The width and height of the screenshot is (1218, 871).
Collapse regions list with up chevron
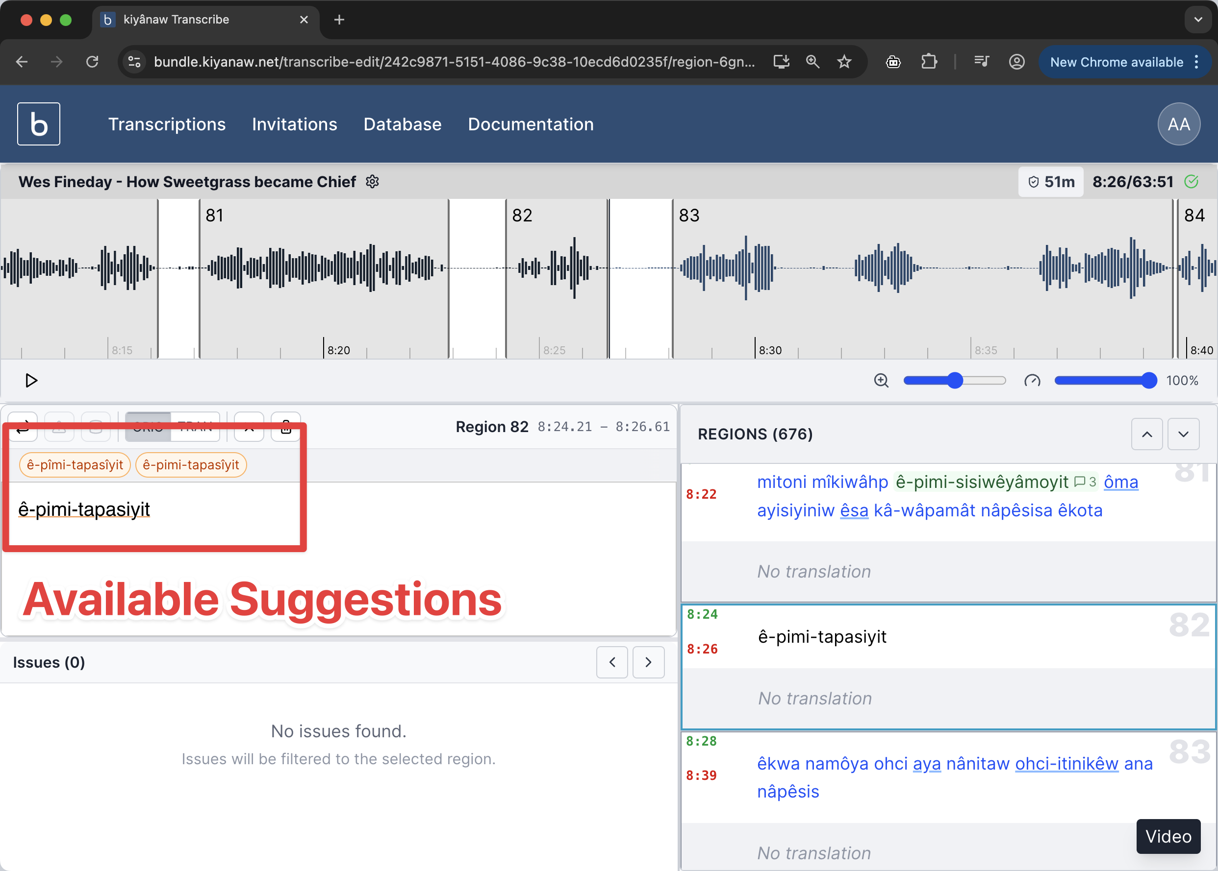[x=1146, y=434]
